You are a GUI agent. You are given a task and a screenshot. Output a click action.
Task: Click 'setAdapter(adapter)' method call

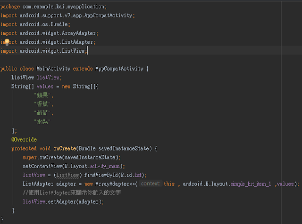coord(75,202)
